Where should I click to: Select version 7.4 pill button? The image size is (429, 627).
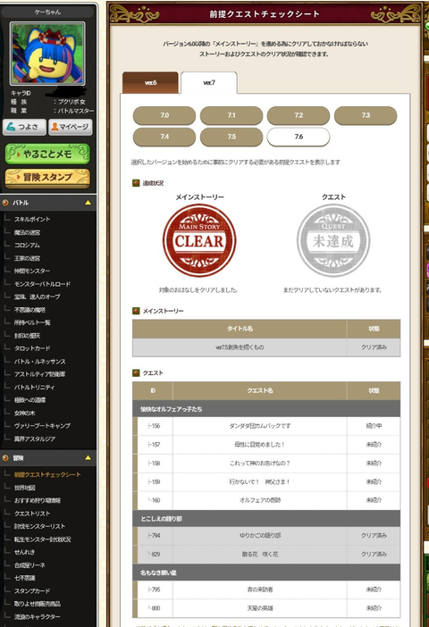[x=164, y=137]
